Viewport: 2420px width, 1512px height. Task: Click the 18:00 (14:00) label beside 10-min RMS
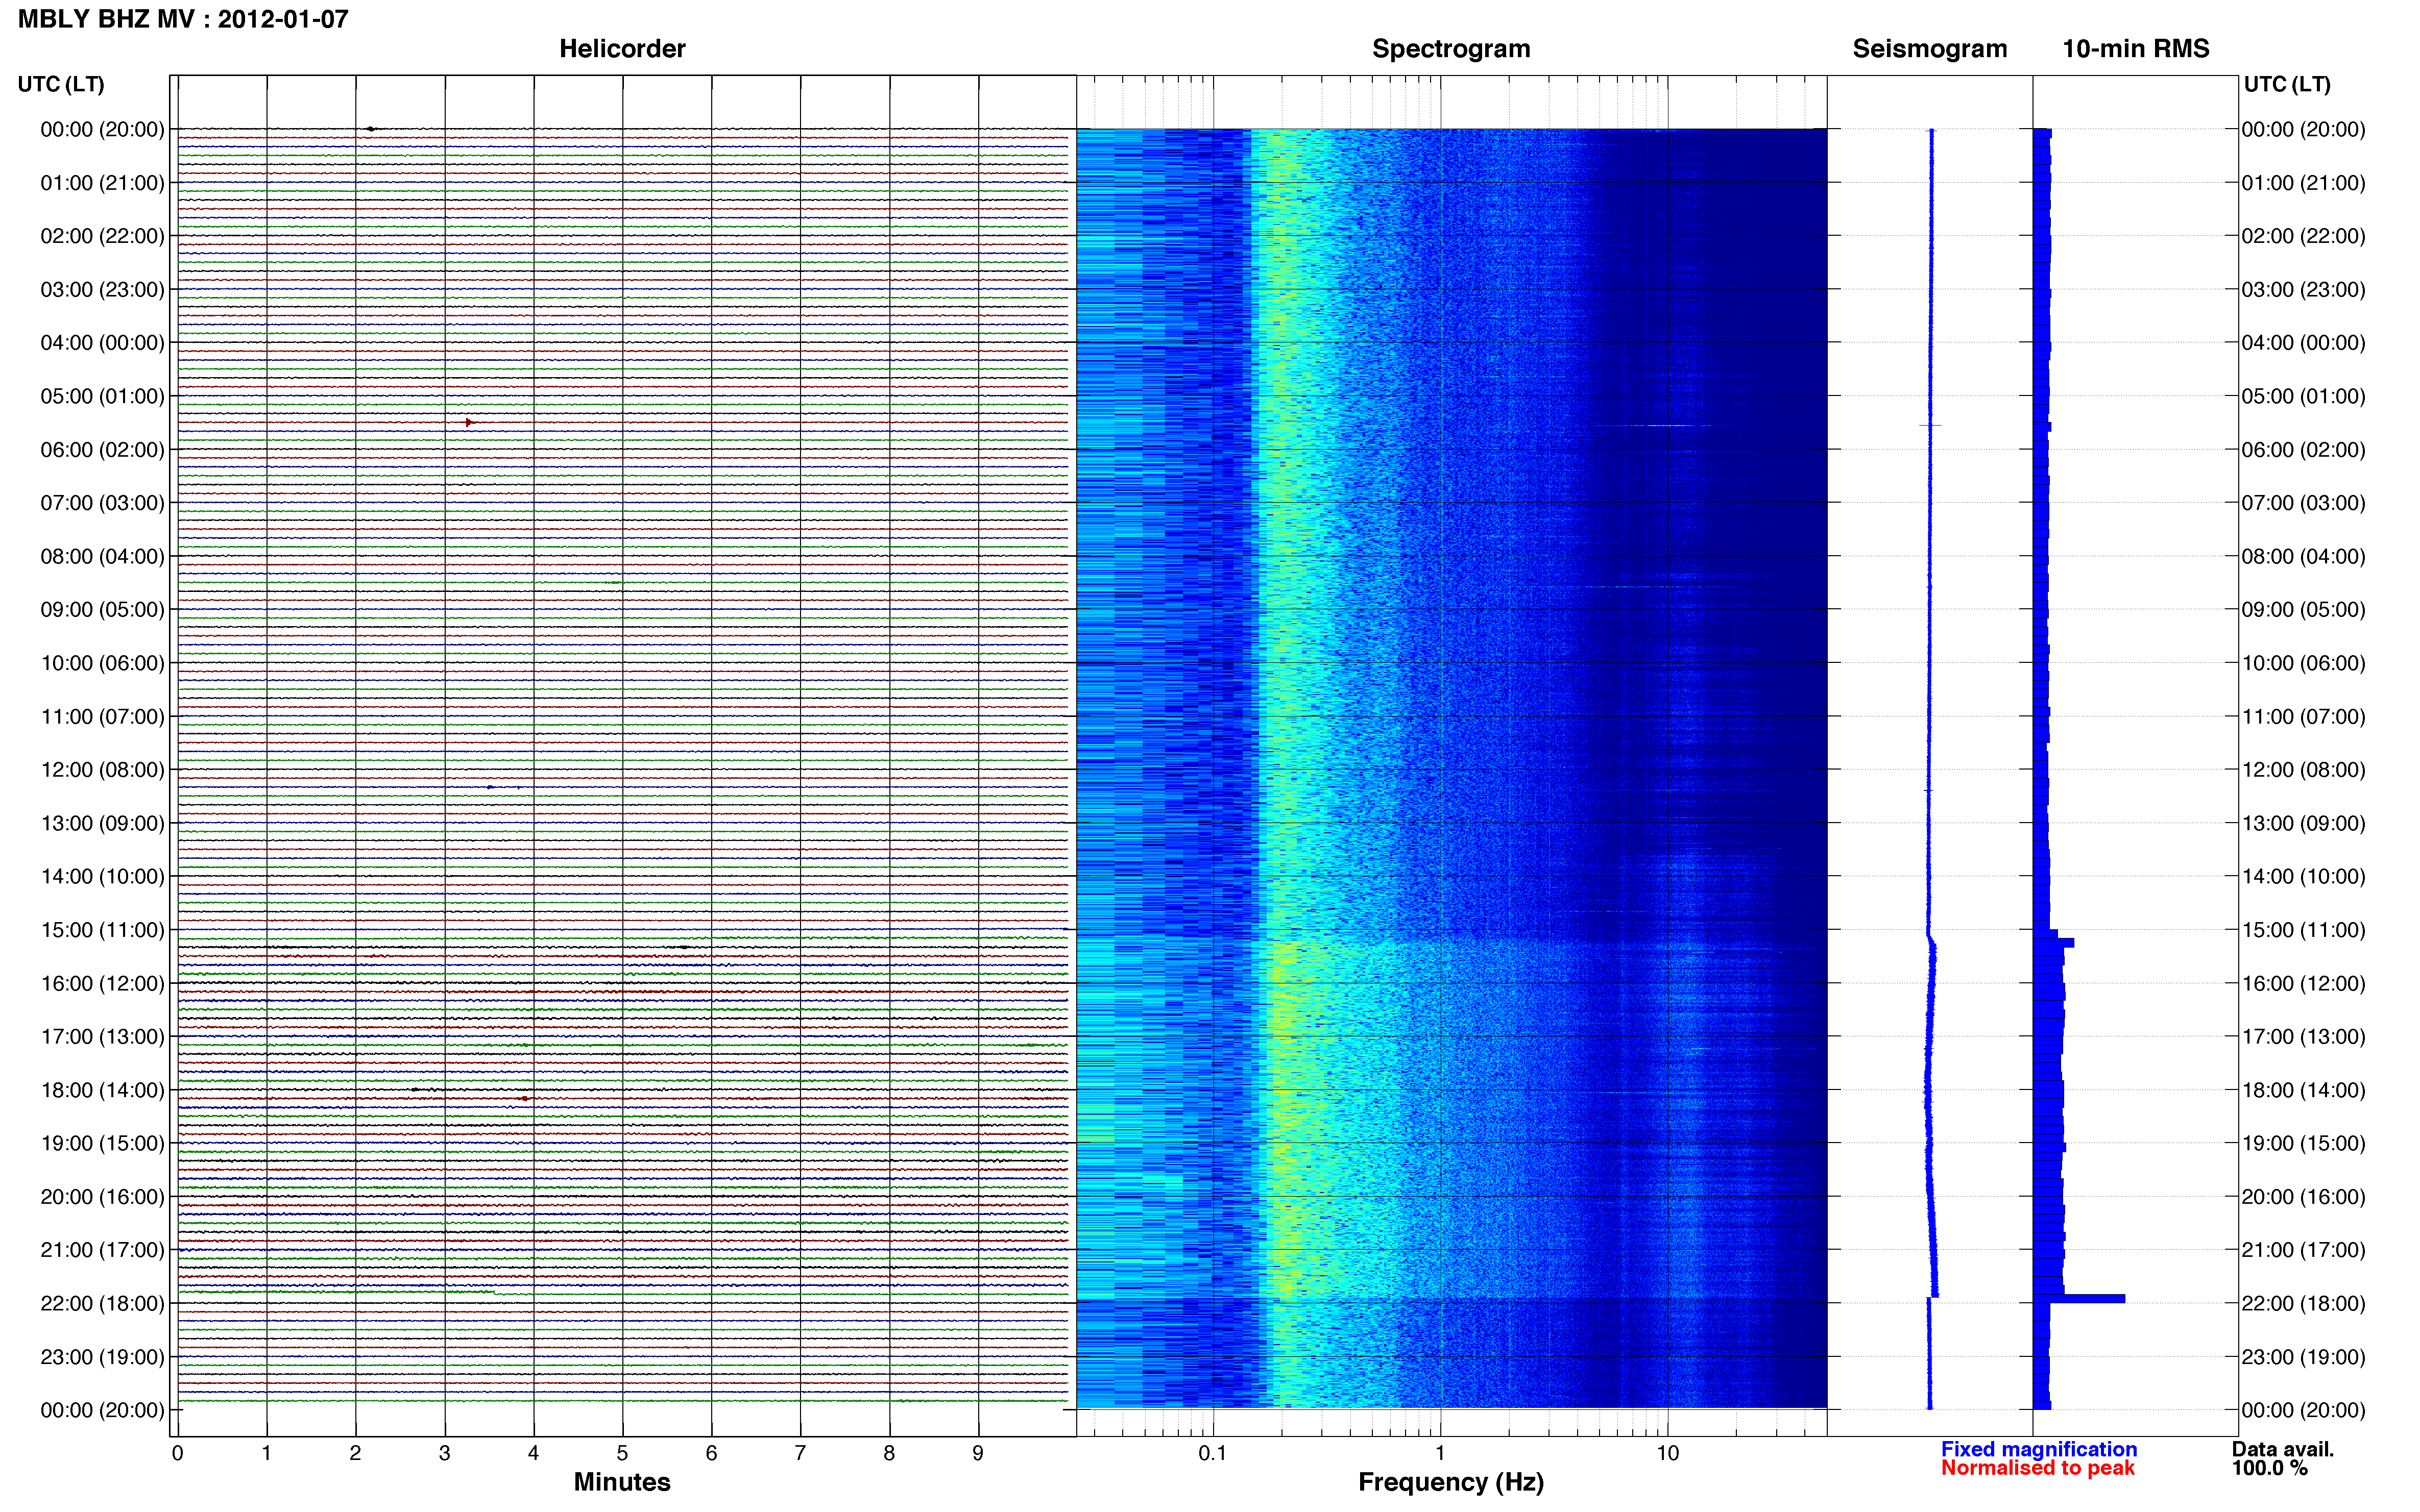click(x=2303, y=1090)
